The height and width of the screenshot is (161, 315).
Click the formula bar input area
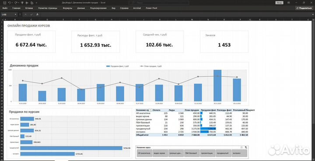coord(176,14)
